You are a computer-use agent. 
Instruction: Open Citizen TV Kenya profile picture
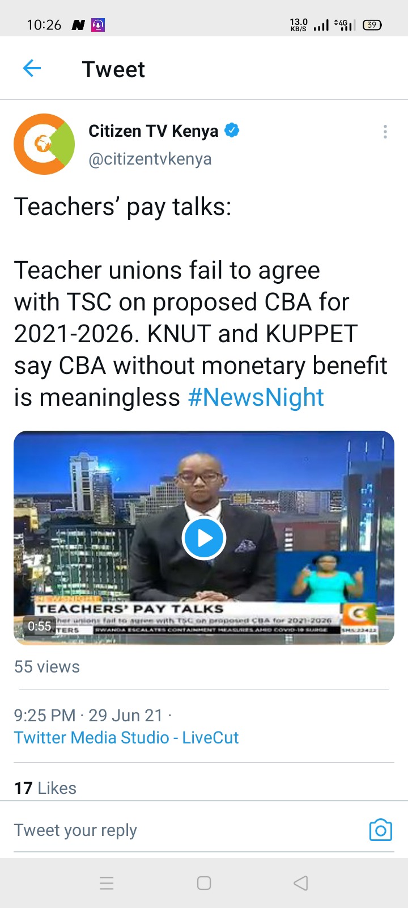click(44, 144)
